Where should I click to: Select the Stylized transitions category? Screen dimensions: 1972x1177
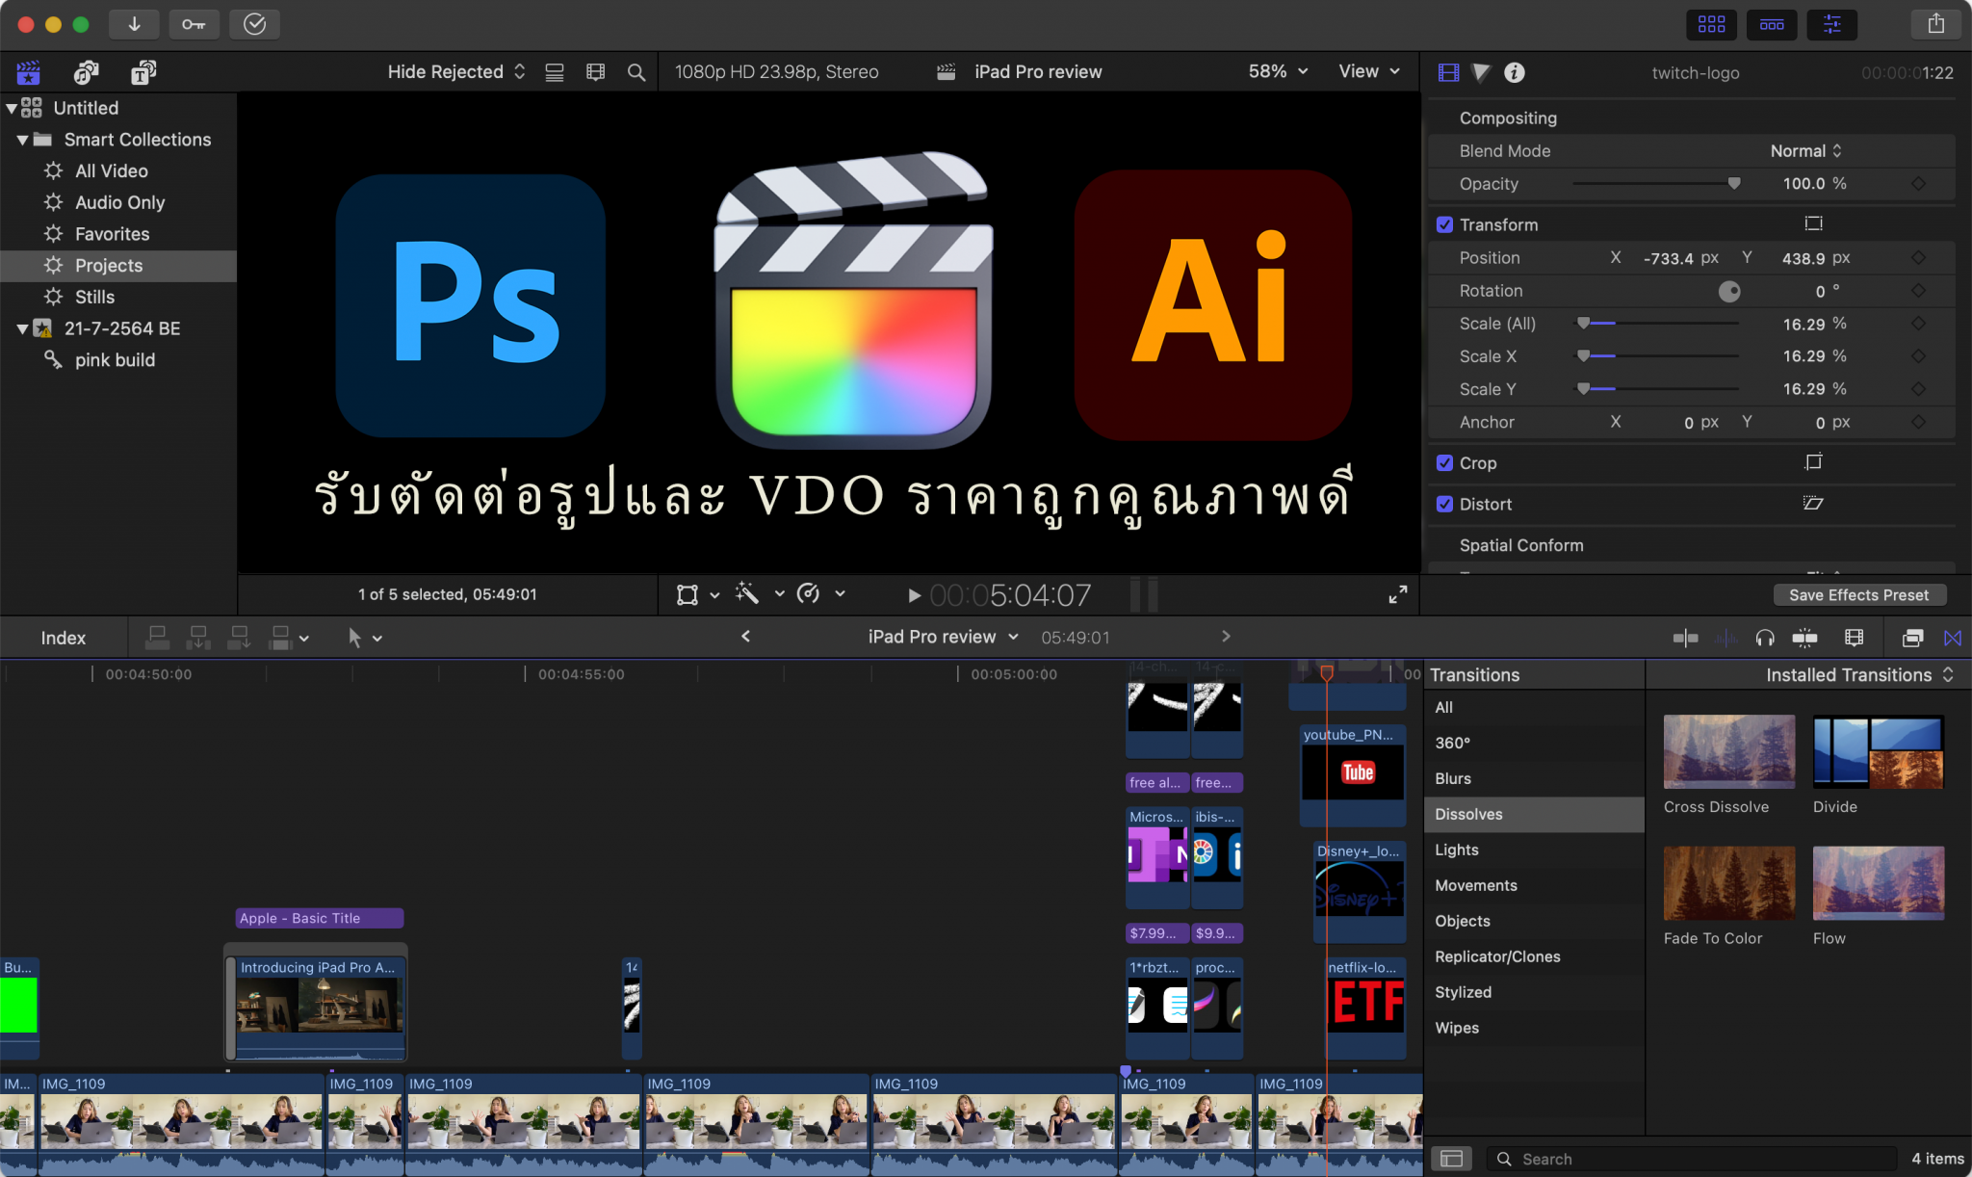click(x=1534, y=992)
